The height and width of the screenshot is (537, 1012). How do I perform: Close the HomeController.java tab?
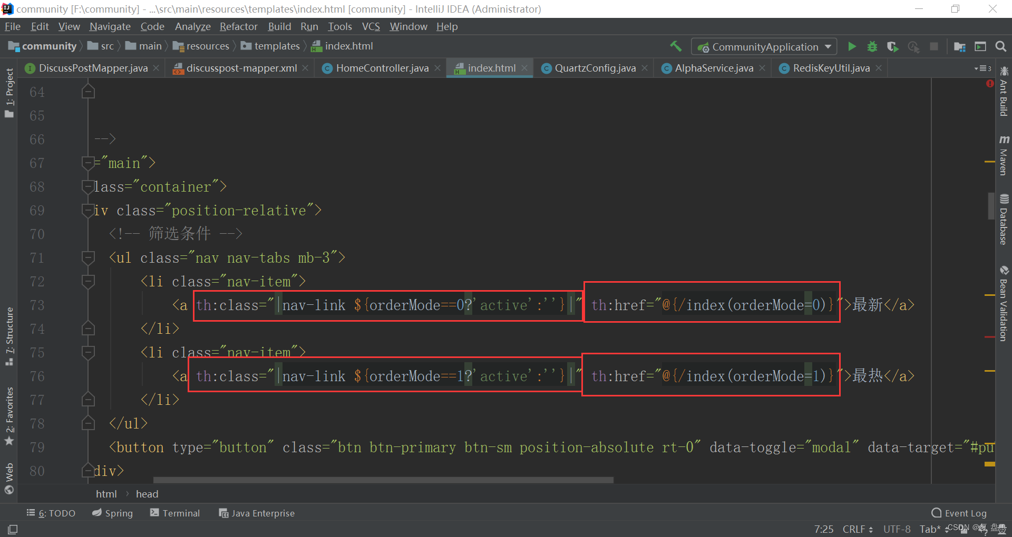pyautogui.click(x=437, y=68)
